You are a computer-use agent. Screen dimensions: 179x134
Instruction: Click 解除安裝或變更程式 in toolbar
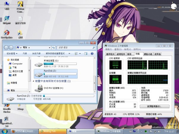tap(55, 54)
